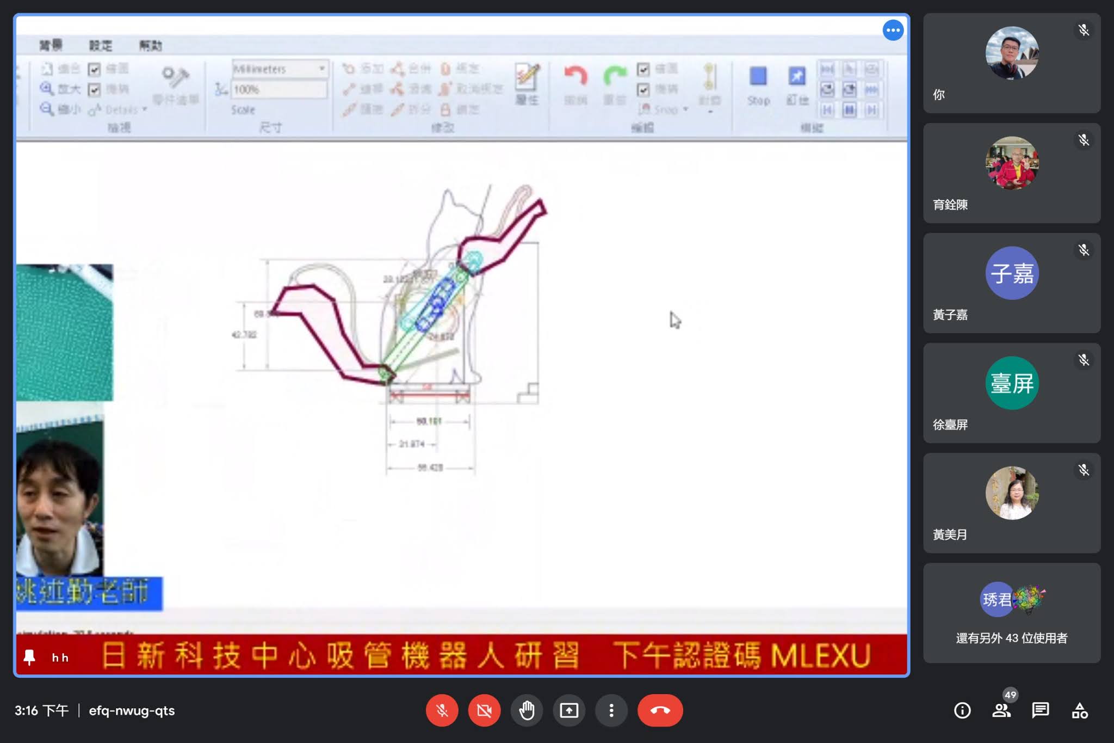The height and width of the screenshot is (743, 1114).
Task: Select your own '你' video tile
Action: tap(1012, 63)
